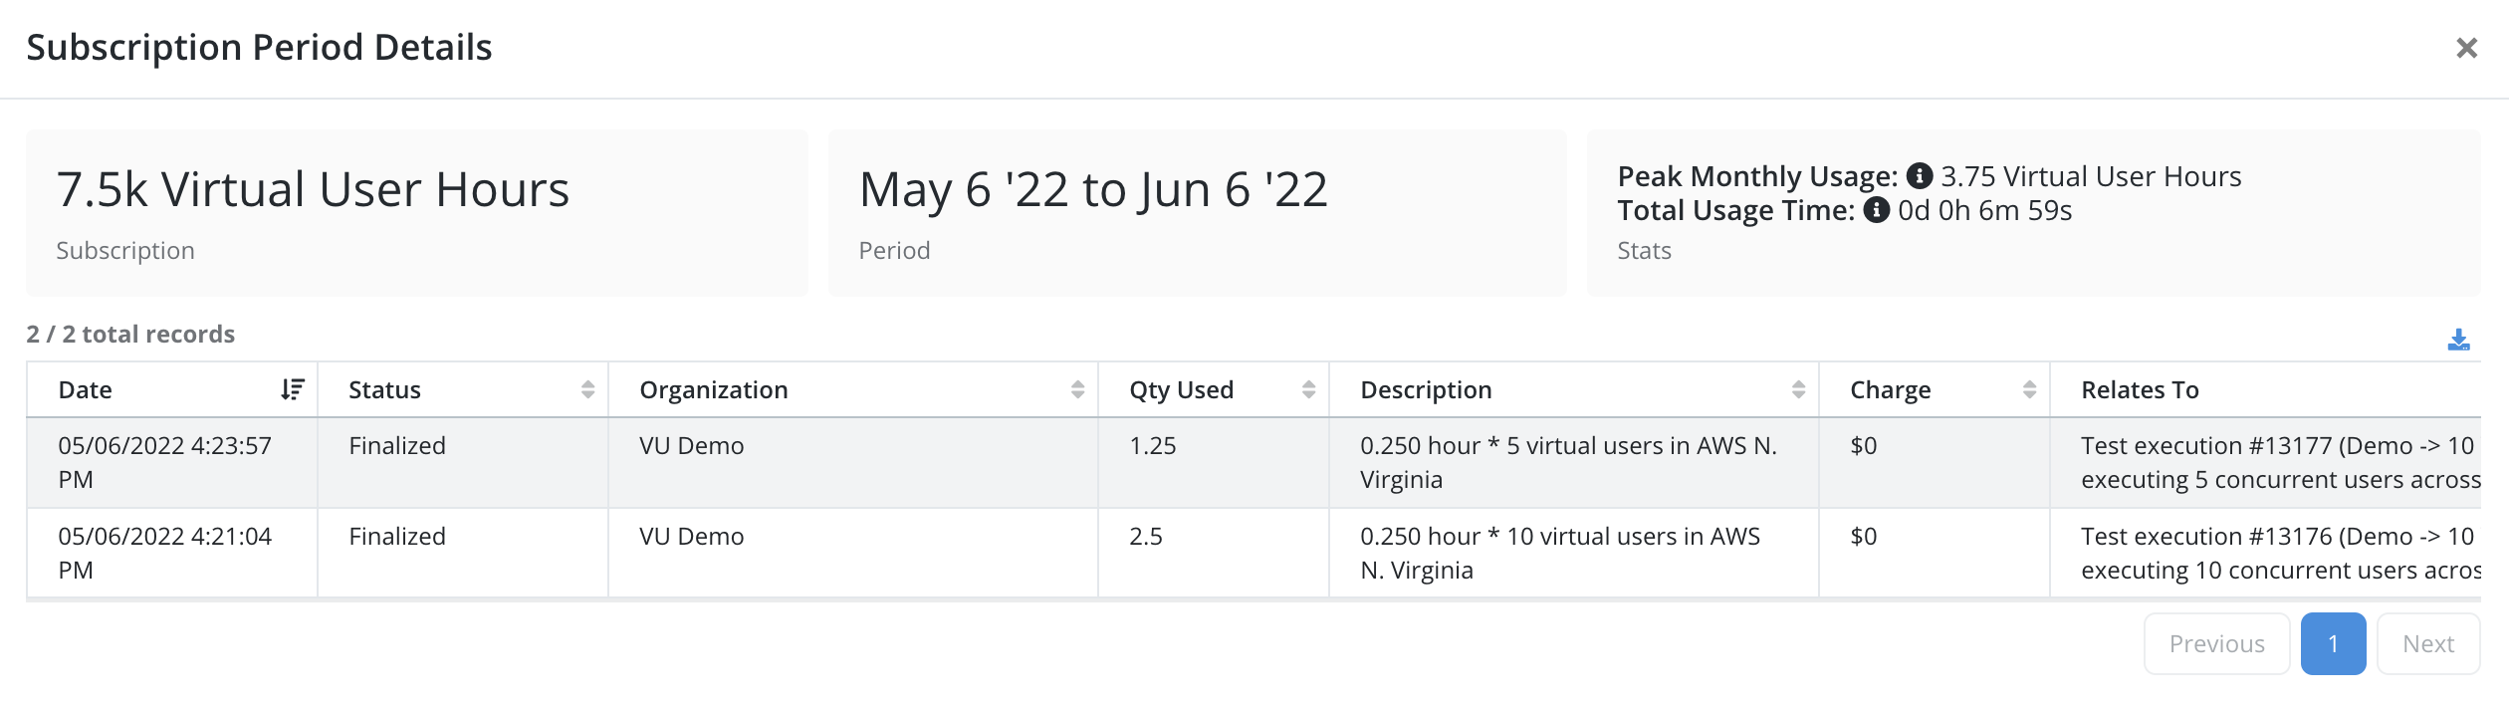Image resolution: width=2509 pixels, height=709 pixels.
Task: Sort table by Description column
Action: (x=1798, y=389)
